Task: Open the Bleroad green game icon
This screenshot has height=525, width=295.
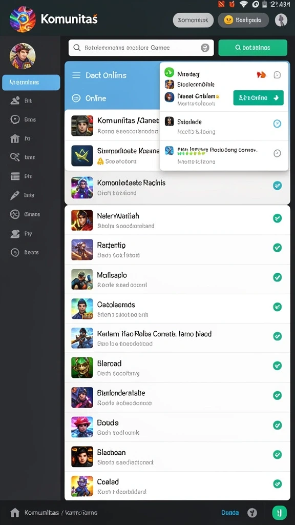Action: (82, 368)
